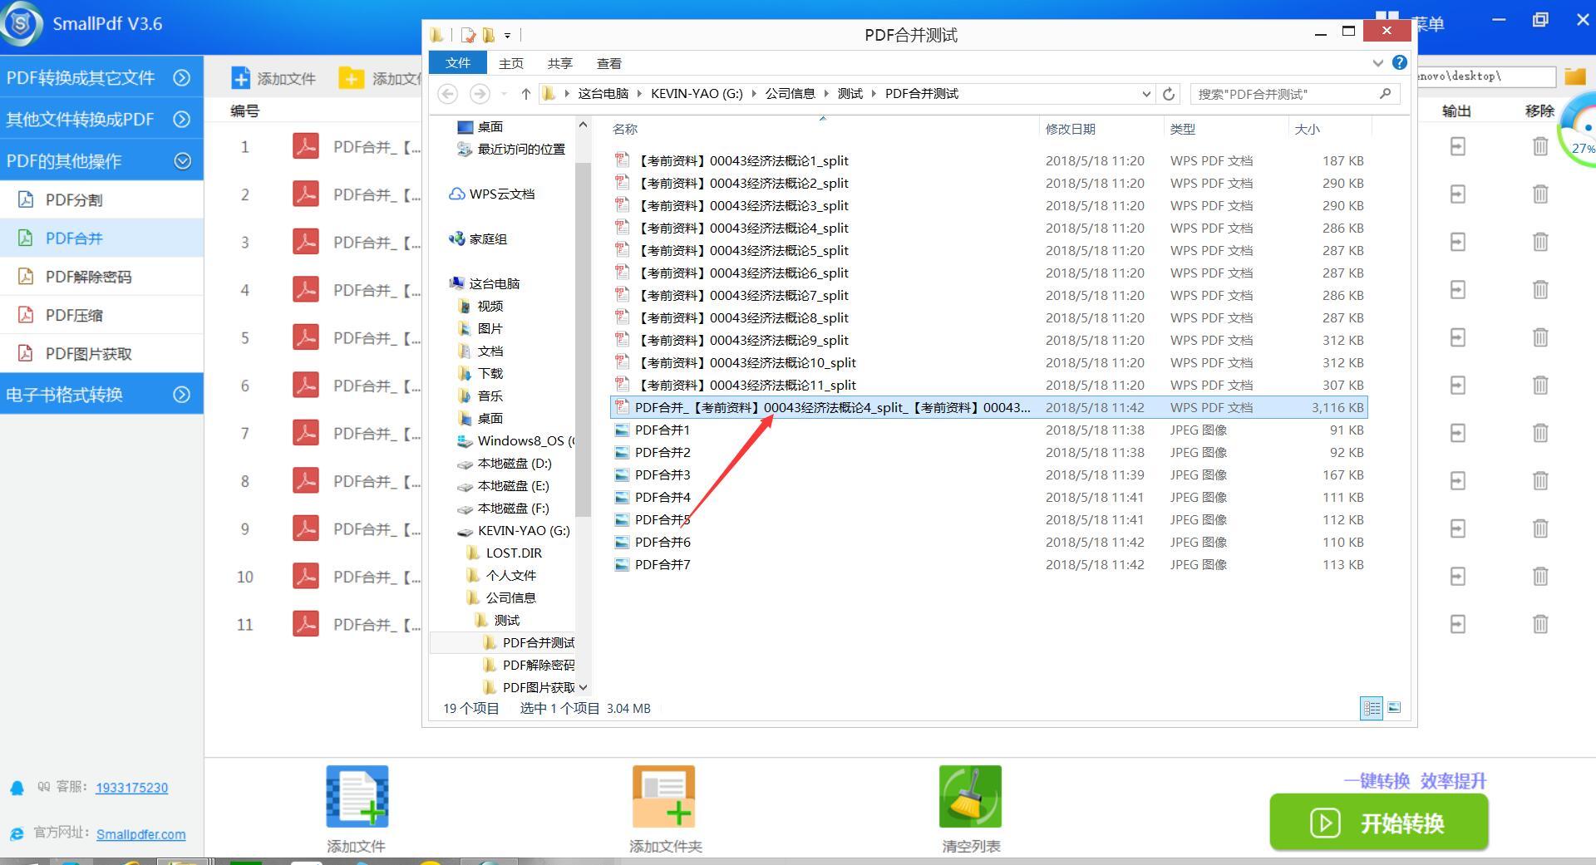The width and height of the screenshot is (1596, 865).
Task: Click the PDF合并7 image file icon
Action: click(x=622, y=565)
